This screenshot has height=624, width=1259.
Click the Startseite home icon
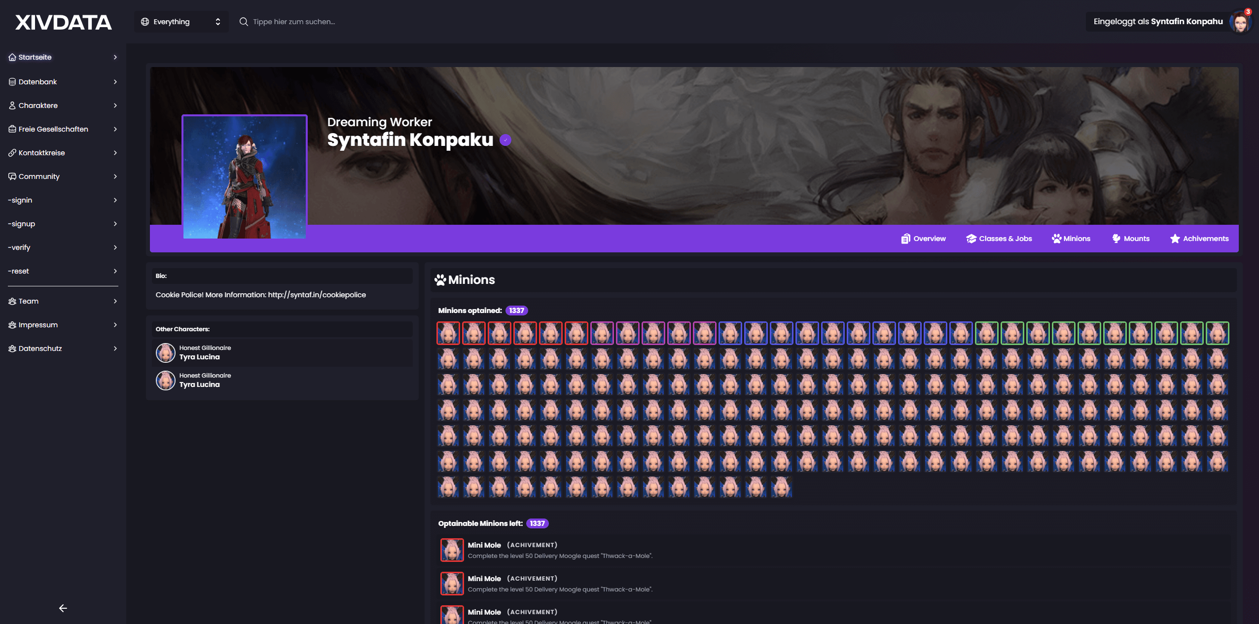point(12,57)
